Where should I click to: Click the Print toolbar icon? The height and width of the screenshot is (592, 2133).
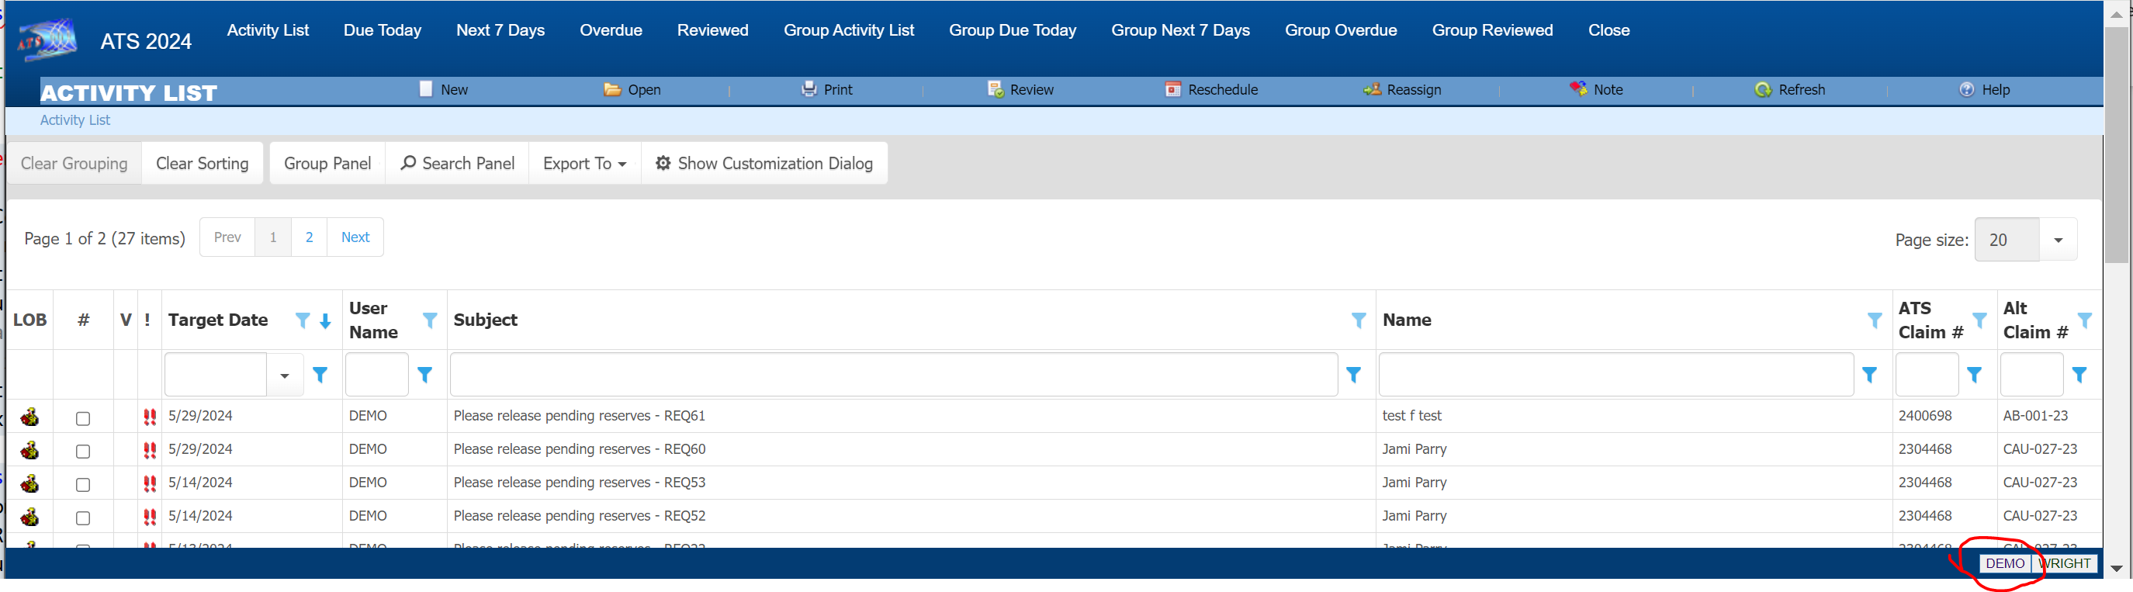tap(809, 89)
